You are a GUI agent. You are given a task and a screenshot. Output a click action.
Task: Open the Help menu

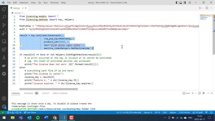pos(63,3)
